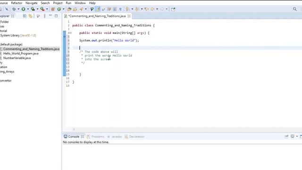Switch to the Problems tab
Screen dimensions: 302x170
tap(95, 136)
